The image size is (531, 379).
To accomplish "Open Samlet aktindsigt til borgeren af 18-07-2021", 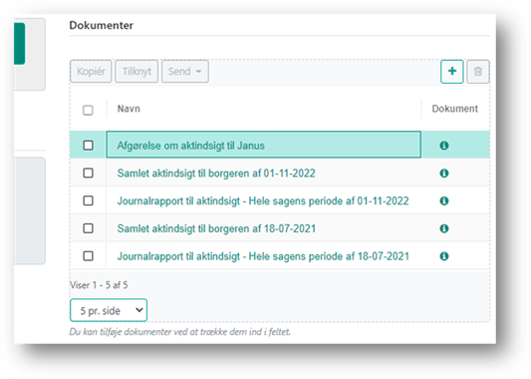I will click(216, 228).
